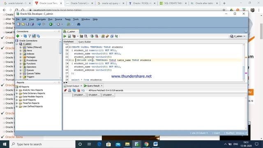
Task: Expand the Indexes tree node
Action: (21, 54)
